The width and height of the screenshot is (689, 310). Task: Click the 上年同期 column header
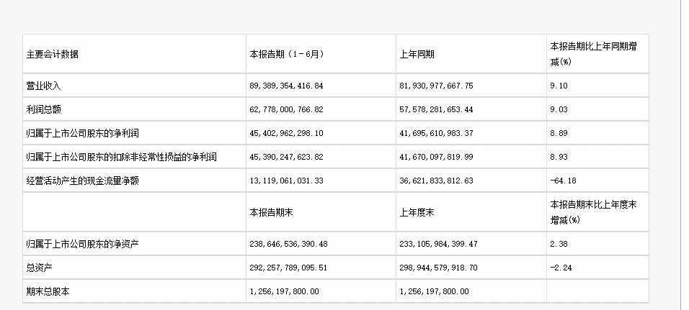pos(417,55)
